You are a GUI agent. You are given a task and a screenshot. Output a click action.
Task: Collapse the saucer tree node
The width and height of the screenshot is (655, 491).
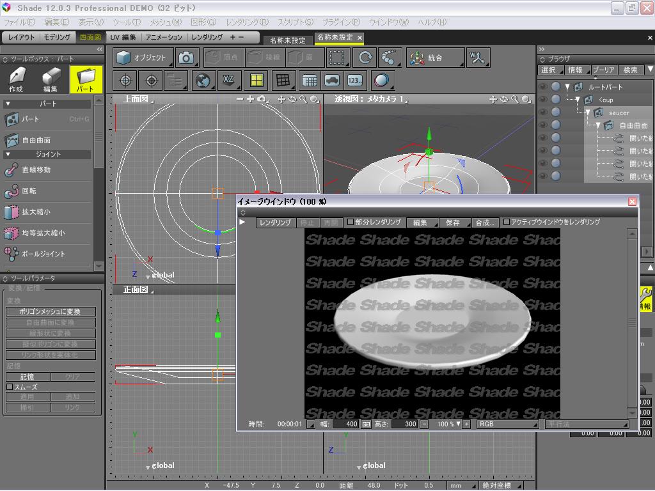pyautogui.click(x=588, y=113)
